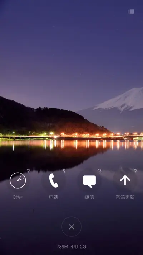
Task: Select the 短信 label
Action: (x=89, y=197)
